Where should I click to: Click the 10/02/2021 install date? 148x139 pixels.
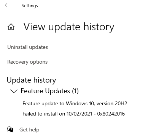(79, 114)
